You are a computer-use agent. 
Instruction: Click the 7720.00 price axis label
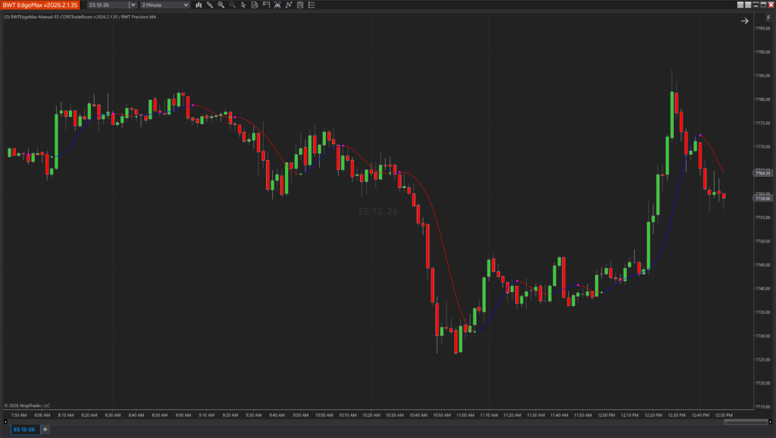762,383
